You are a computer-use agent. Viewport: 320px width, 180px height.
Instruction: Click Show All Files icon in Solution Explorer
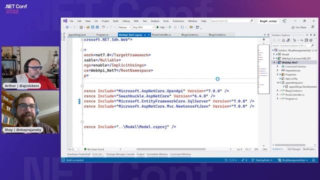pyautogui.click(x=311, y=40)
